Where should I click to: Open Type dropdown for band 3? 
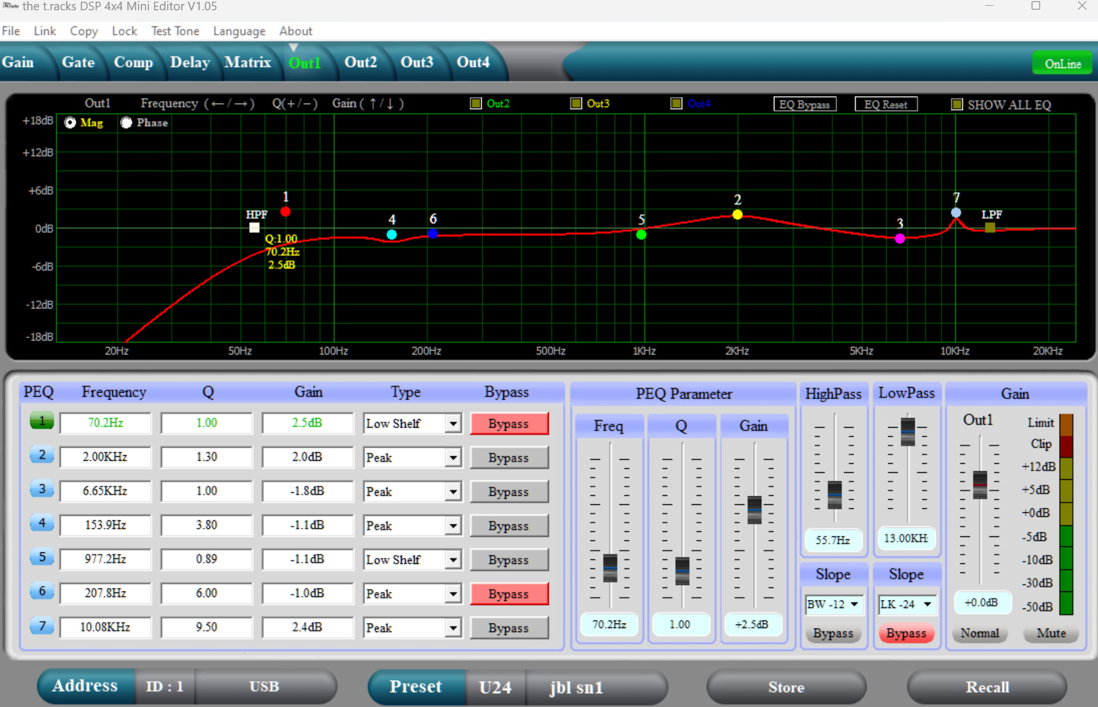pyautogui.click(x=453, y=492)
